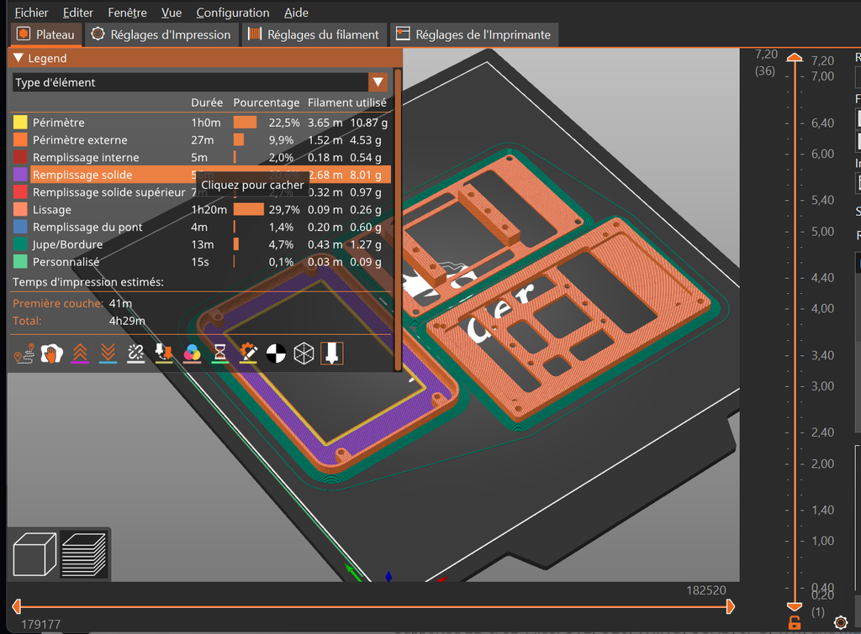
Task: Toggle Jupe/Bordure visibility in legend
Action: pyautogui.click(x=67, y=244)
